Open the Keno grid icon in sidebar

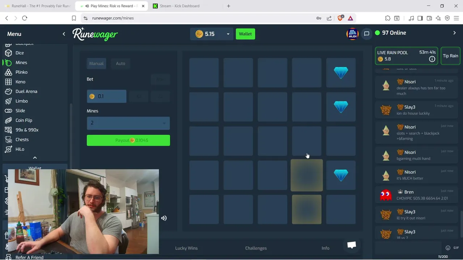point(8,82)
